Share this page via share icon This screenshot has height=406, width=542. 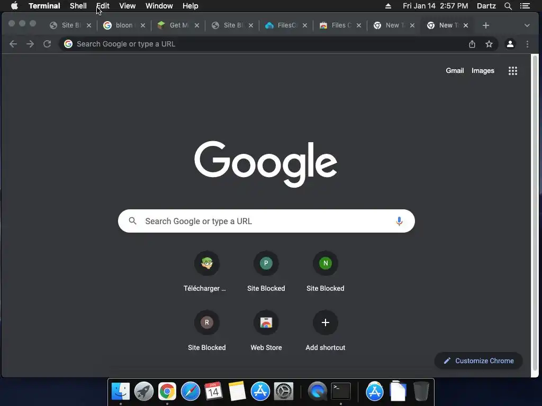472,44
